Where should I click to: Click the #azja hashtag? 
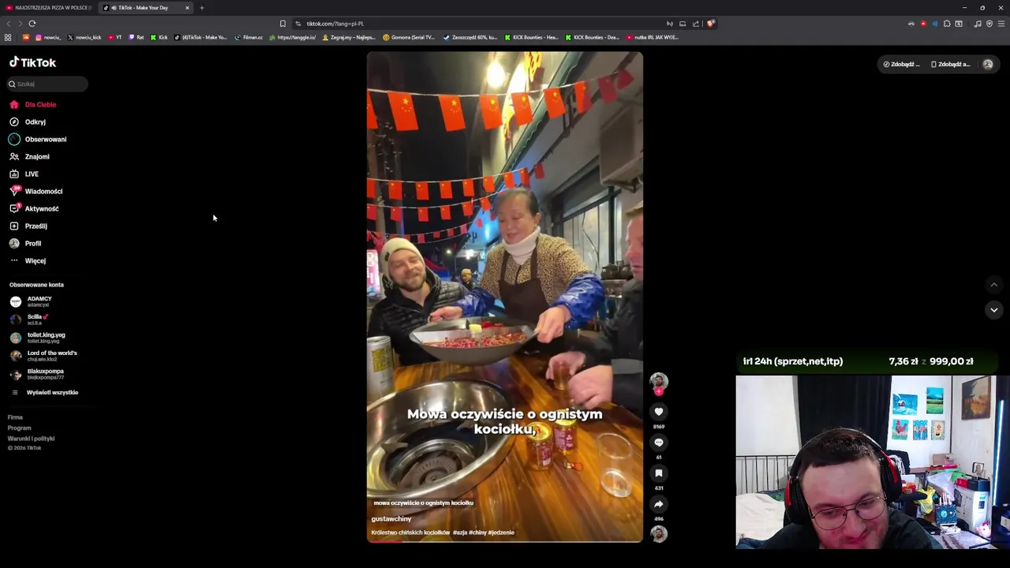point(460,532)
